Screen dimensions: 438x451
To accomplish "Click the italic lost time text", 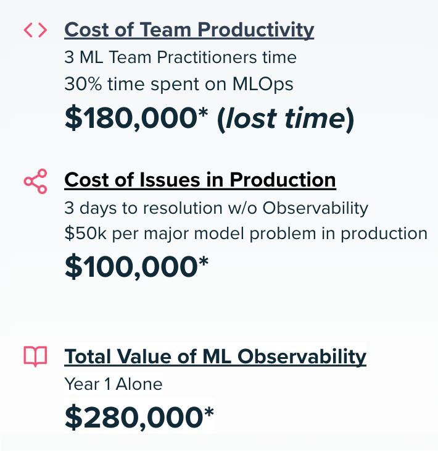I will (286, 119).
